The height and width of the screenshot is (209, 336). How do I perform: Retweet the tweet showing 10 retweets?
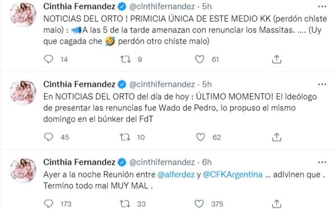[125, 137]
